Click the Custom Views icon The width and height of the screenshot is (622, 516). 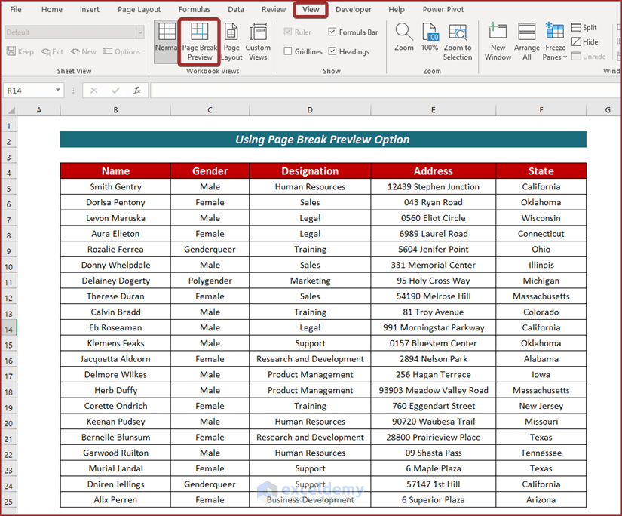pos(259,41)
